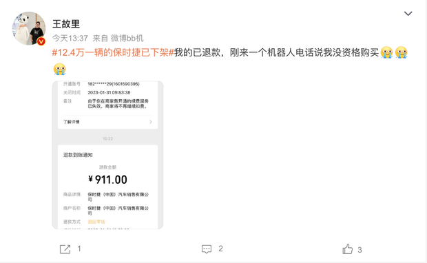Open the post options chevron menu
Viewport: 427px width, 263px height.
click(408, 13)
